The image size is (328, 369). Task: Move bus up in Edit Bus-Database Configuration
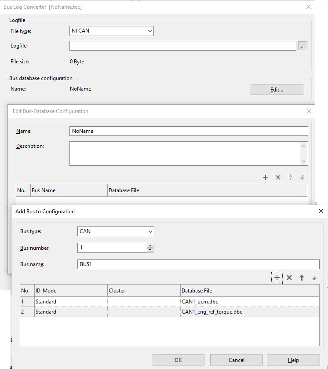coord(290,177)
